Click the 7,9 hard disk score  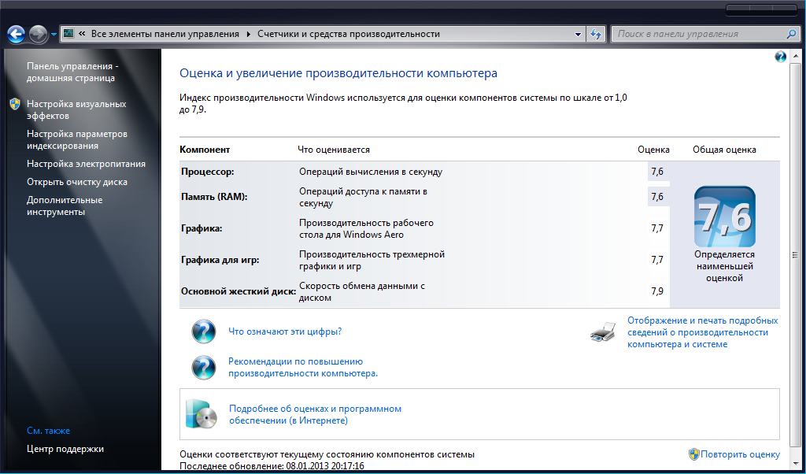(x=657, y=291)
